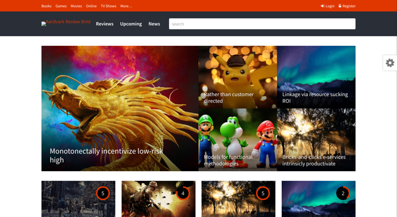The width and height of the screenshot is (397, 217).
Task: Open 'Models for functional methodologies' article
Action: pos(238,140)
